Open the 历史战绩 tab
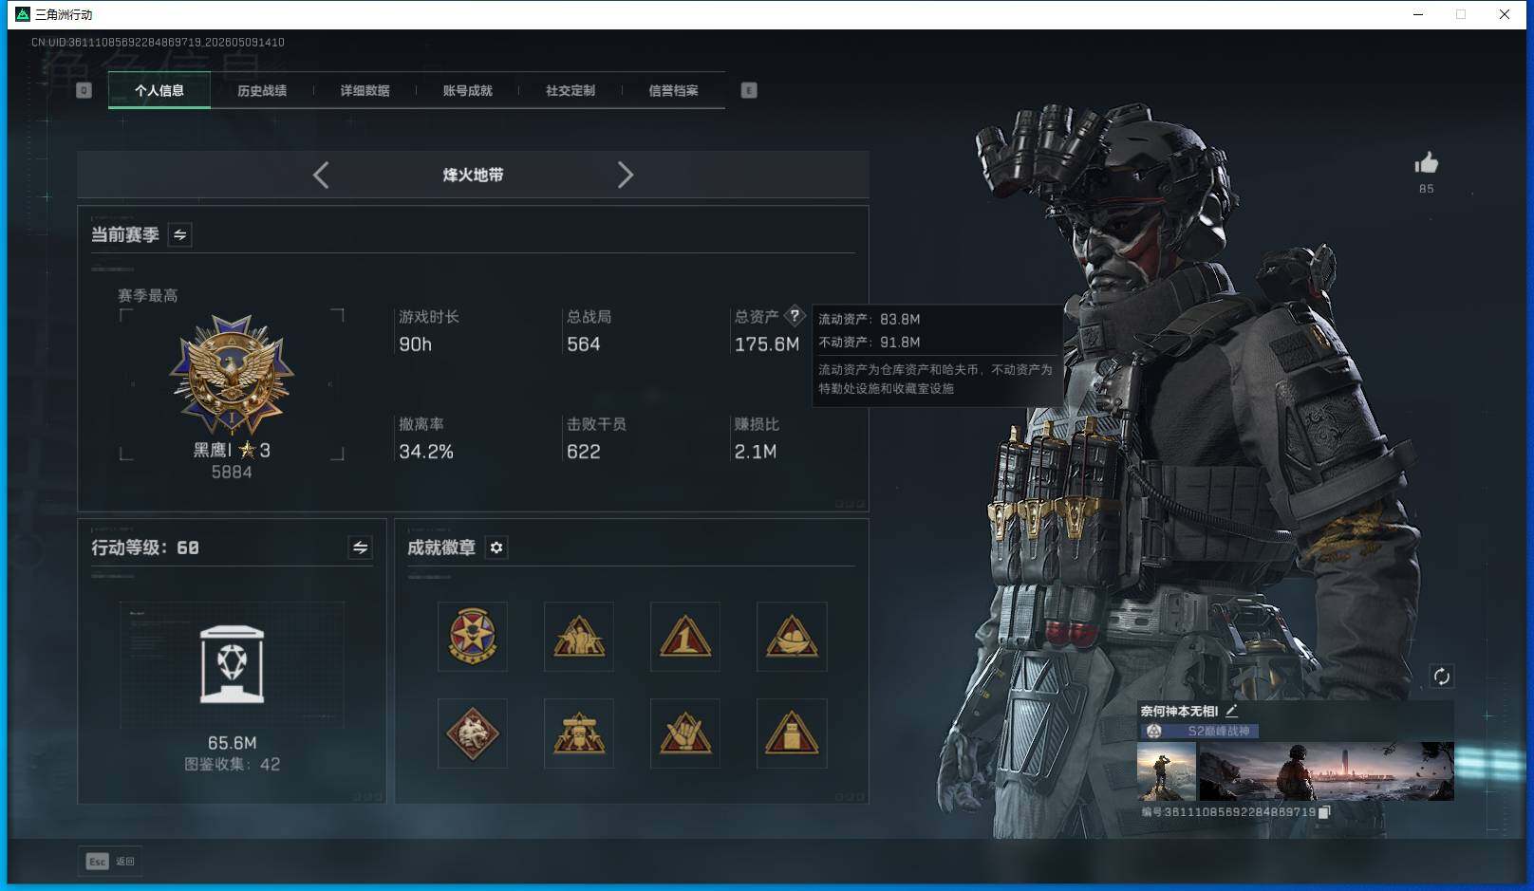 tap(262, 91)
